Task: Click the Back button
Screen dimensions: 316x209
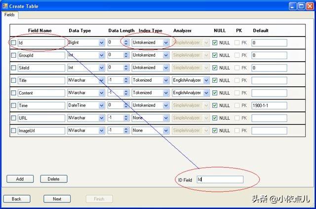Action: [x=16, y=199]
